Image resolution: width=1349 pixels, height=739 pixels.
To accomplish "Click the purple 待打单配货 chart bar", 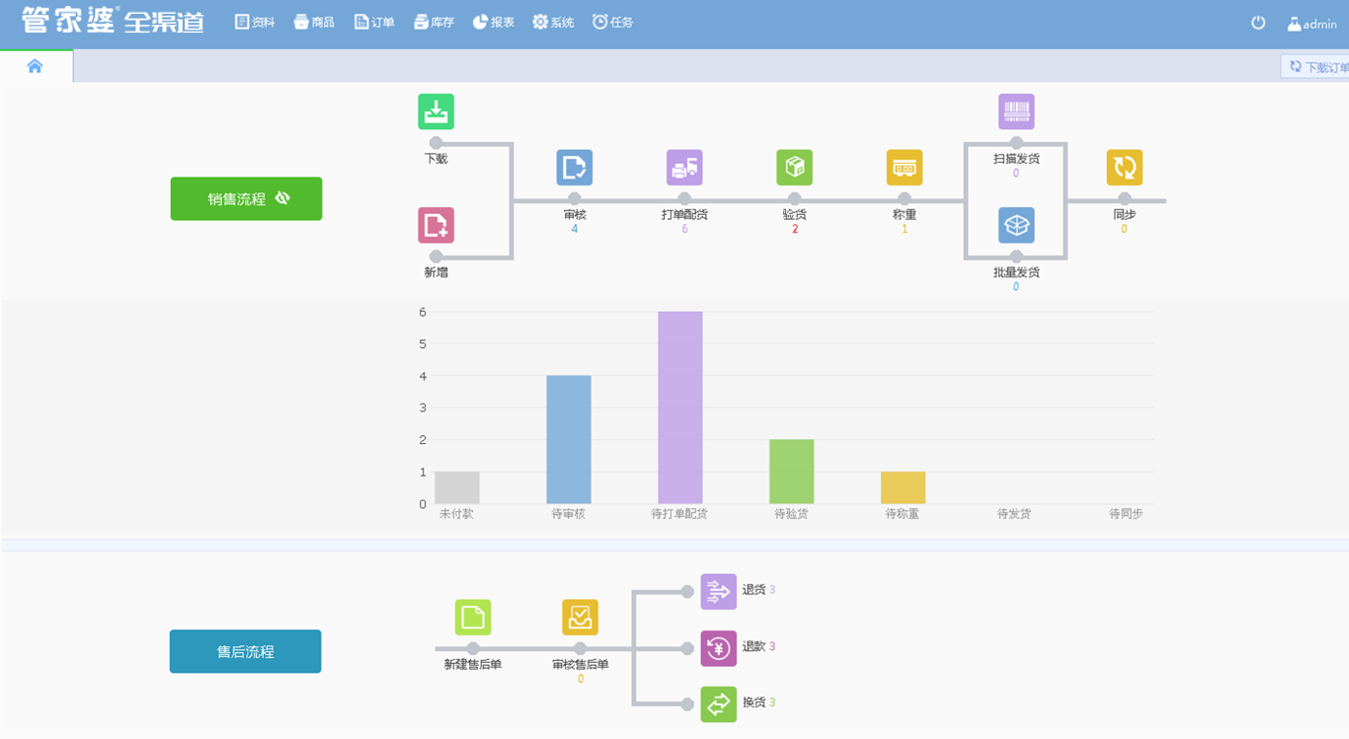I will 679,407.
